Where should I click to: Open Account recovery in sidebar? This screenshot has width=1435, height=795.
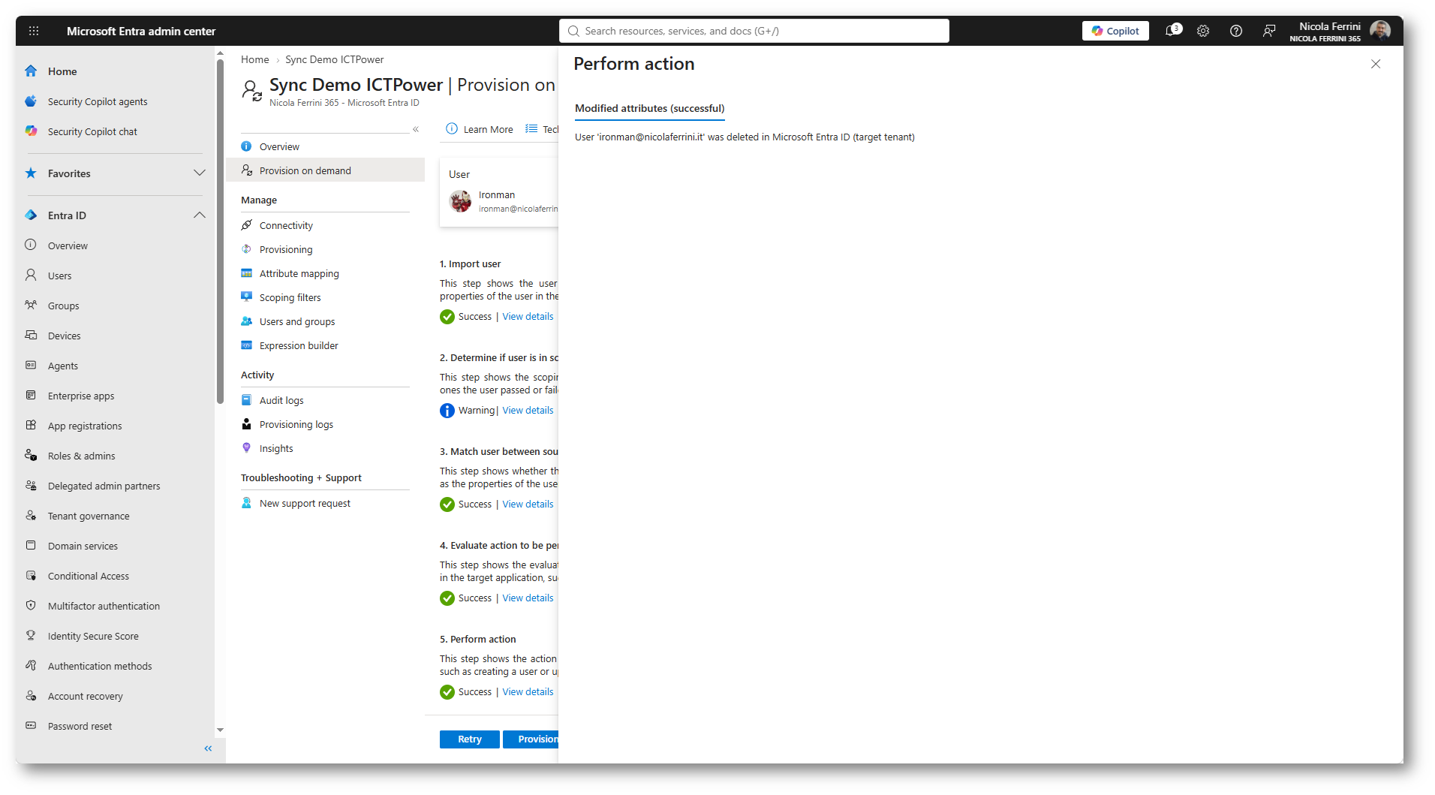pyautogui.click(x=86, y=696)
